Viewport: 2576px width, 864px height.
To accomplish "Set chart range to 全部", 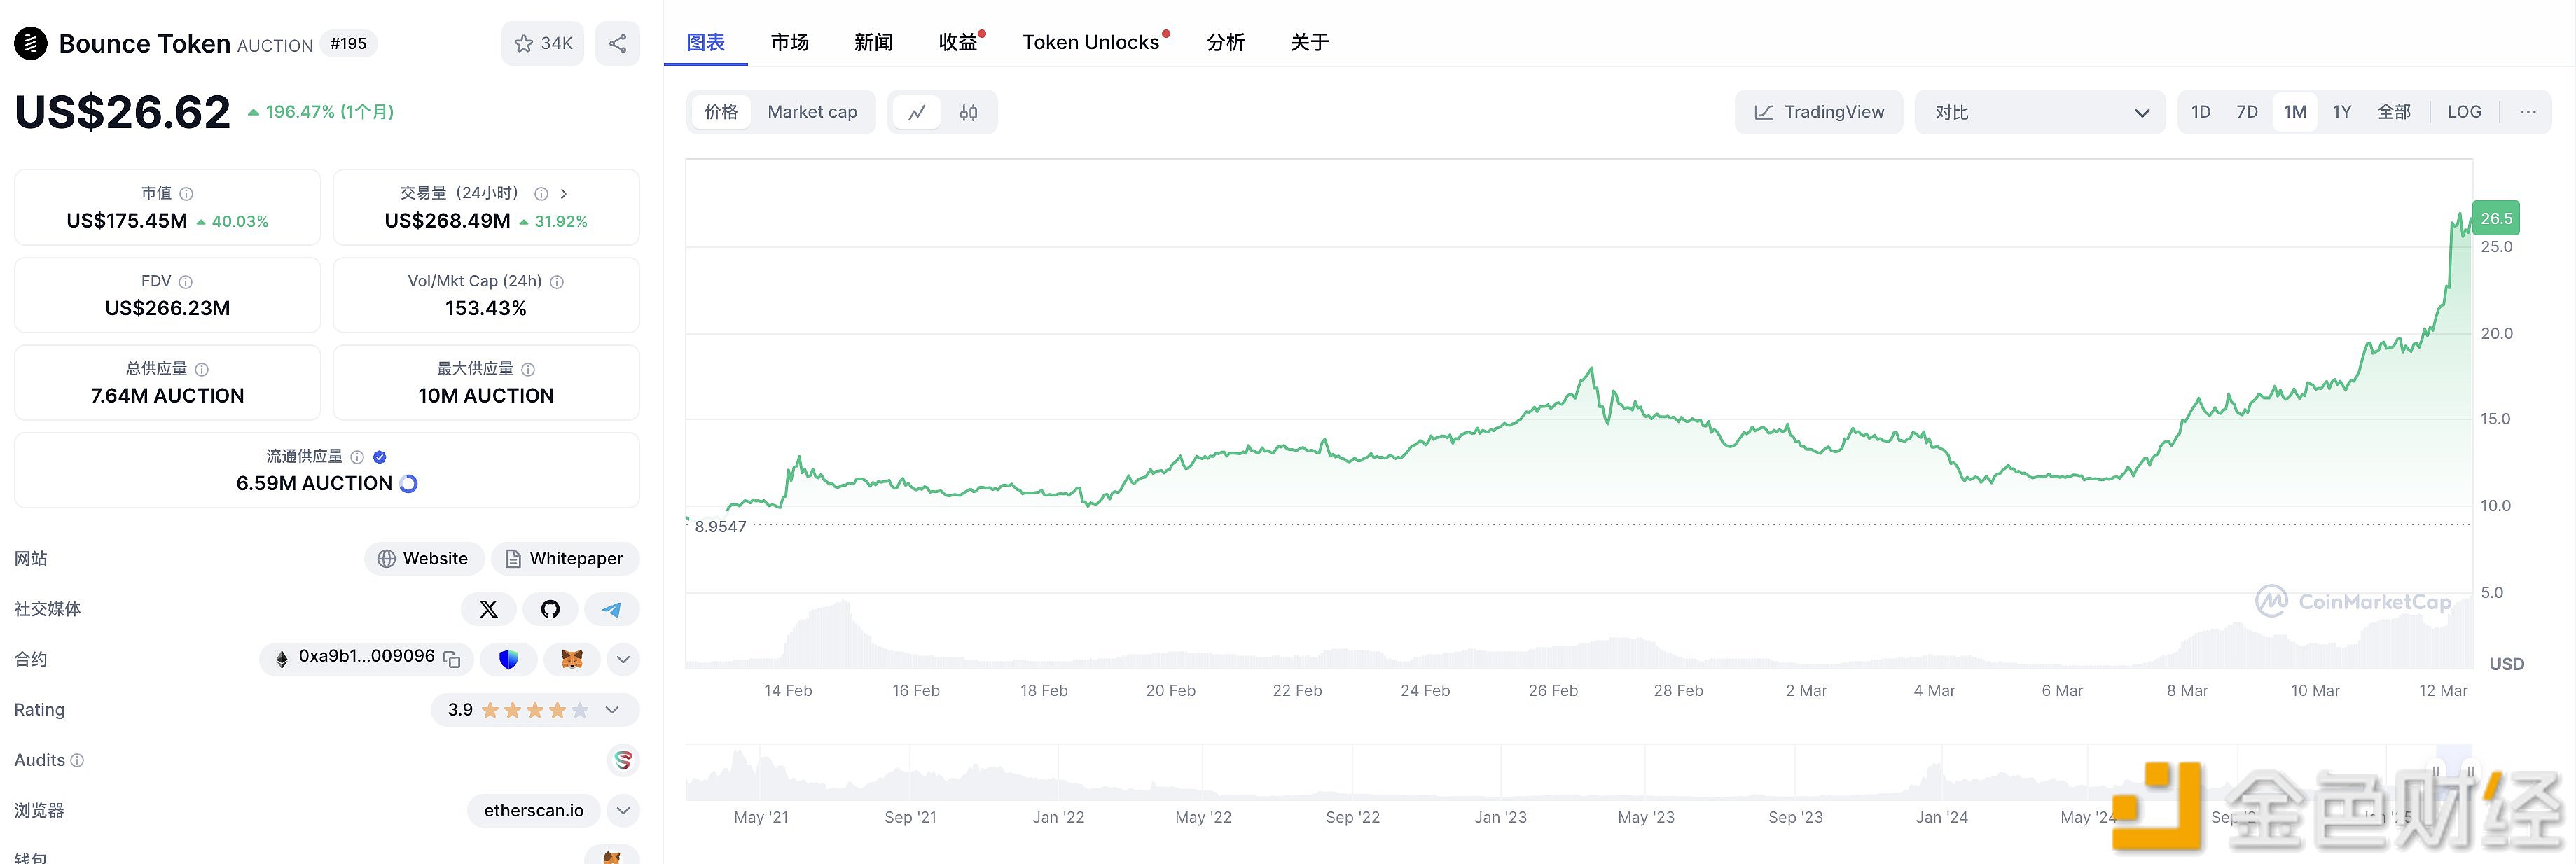I will (x=2394, y=112).
